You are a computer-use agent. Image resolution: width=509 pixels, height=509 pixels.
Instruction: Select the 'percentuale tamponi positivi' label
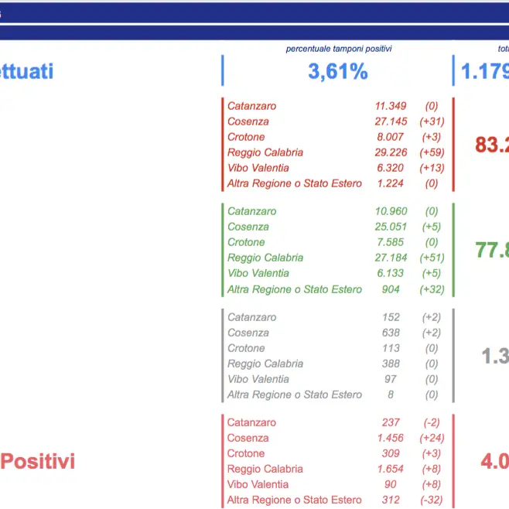pos(339,49)
